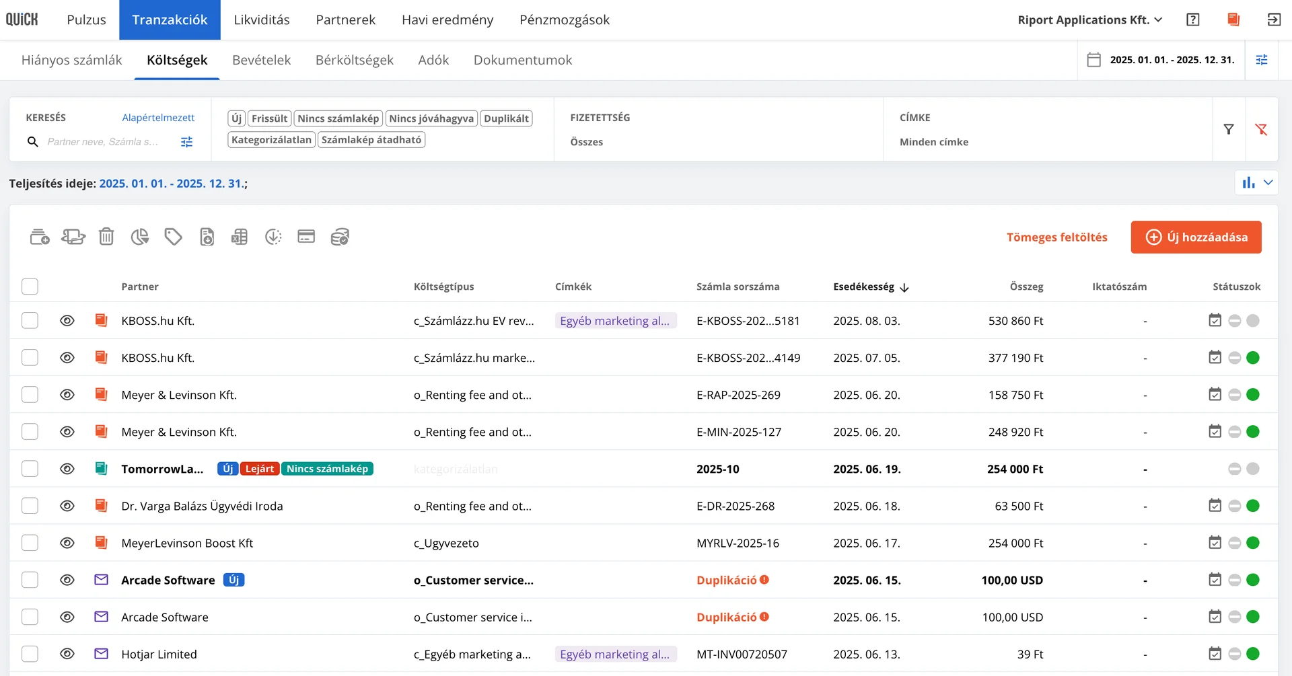Expand the chart view chevron
This screenshot has width=1292, height=676.
pos(1268,182)
